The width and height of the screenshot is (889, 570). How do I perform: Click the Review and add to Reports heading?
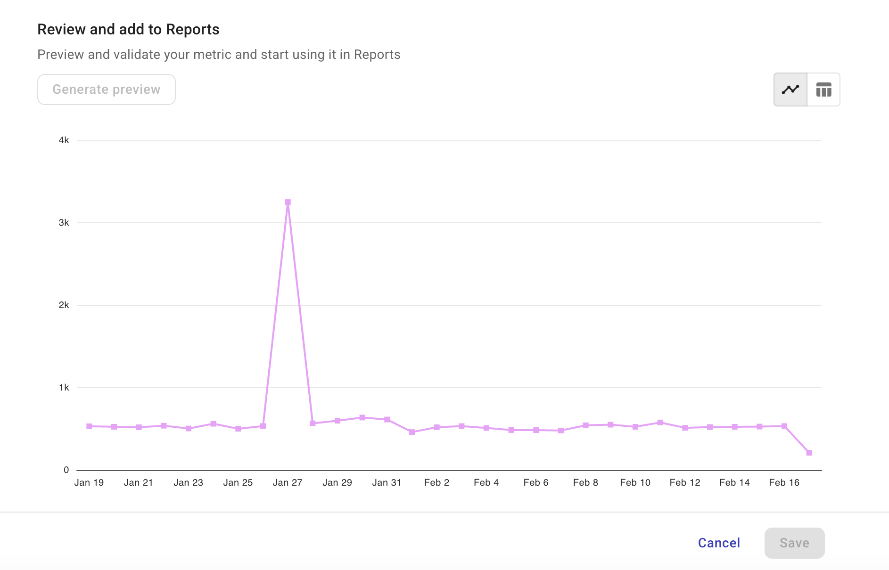click(x=128, y=29)
